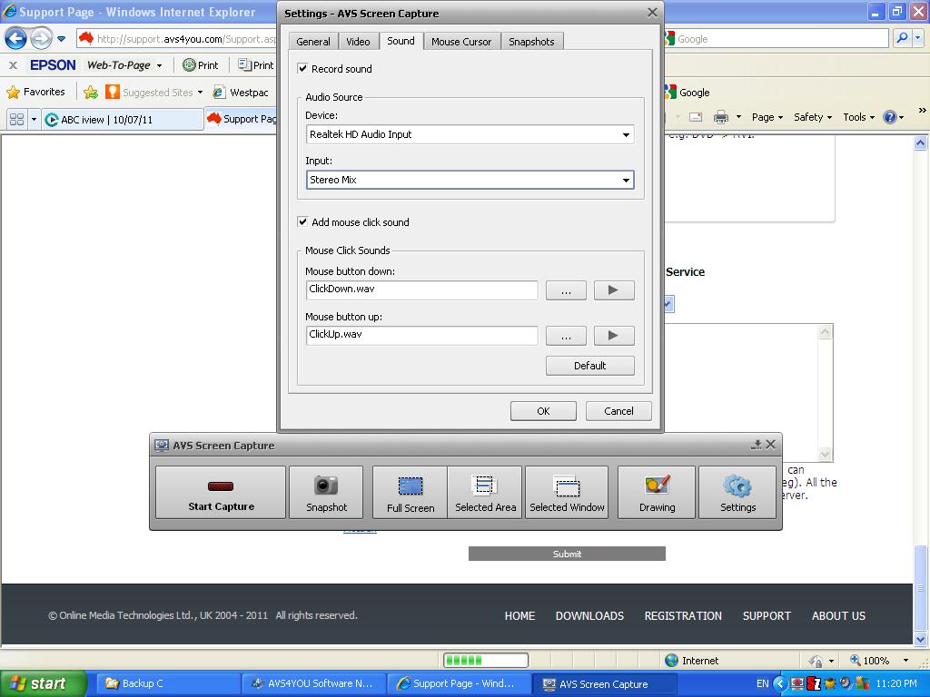Switch to Backup C taskbar item
Viewport: 930px width, 697px height.
167,683
